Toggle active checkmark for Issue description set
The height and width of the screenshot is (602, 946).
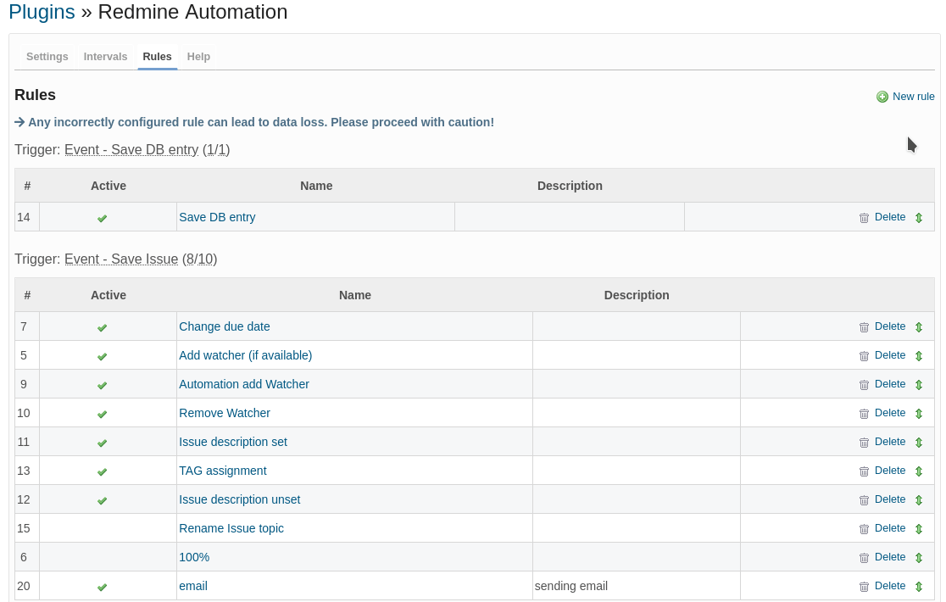point(102,443)
